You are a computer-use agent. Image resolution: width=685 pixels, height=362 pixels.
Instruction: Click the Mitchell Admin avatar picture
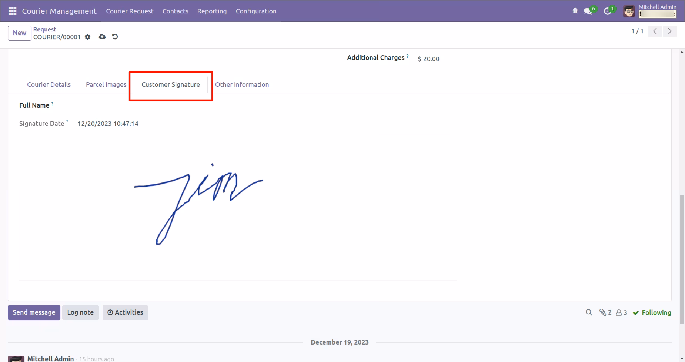tap(629, 11)
